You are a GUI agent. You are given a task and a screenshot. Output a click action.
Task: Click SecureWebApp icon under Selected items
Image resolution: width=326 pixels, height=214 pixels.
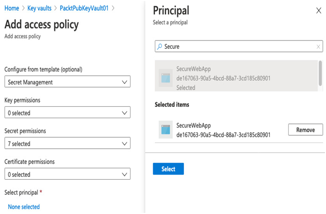[166, 130]
